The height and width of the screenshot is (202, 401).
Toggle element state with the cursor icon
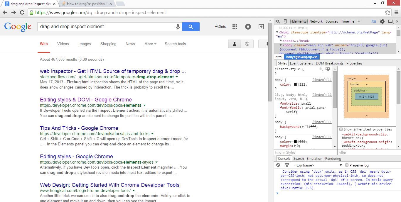[328, 69]
